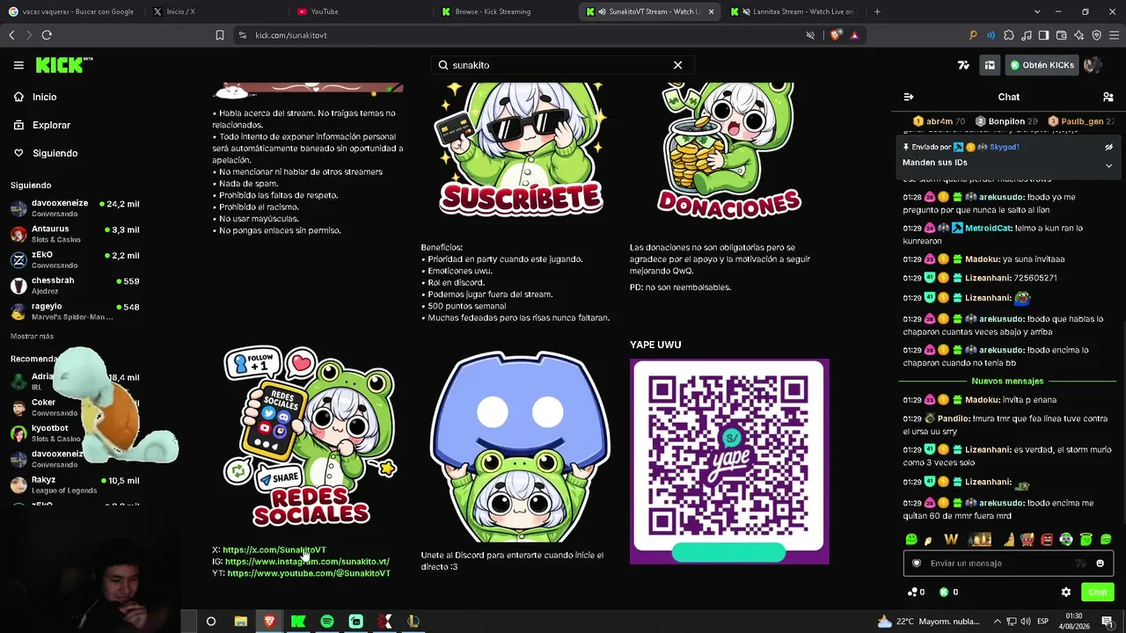1126x633 pixels.
Task: Open the YouTube @SunakitoVT link
Action: click(x=309, y=573)
